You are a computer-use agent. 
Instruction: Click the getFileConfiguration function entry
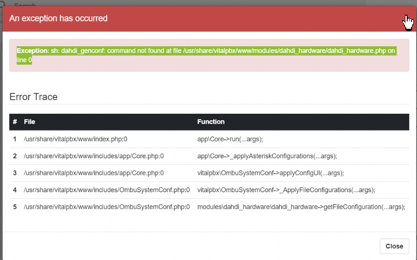301,207
